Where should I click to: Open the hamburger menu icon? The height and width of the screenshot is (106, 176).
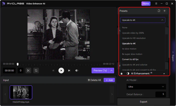(156, 4)
